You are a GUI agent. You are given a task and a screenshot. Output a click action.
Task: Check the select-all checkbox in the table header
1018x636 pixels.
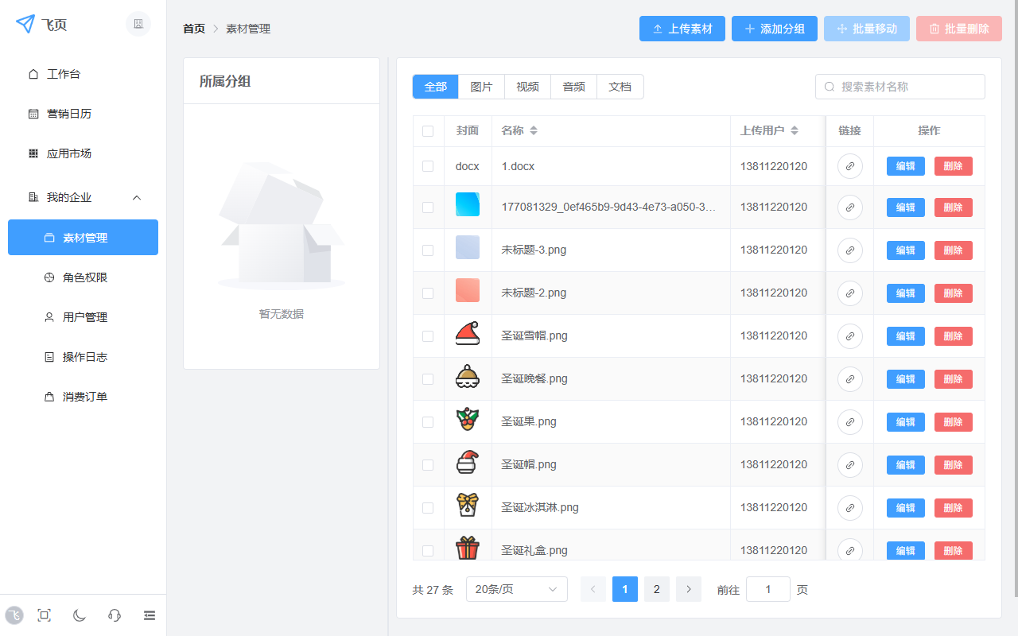pos(428,130)
